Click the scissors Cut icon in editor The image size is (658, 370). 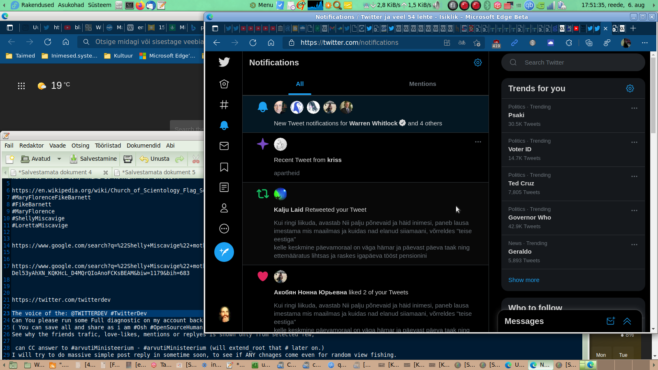click(x=196, y=159)
